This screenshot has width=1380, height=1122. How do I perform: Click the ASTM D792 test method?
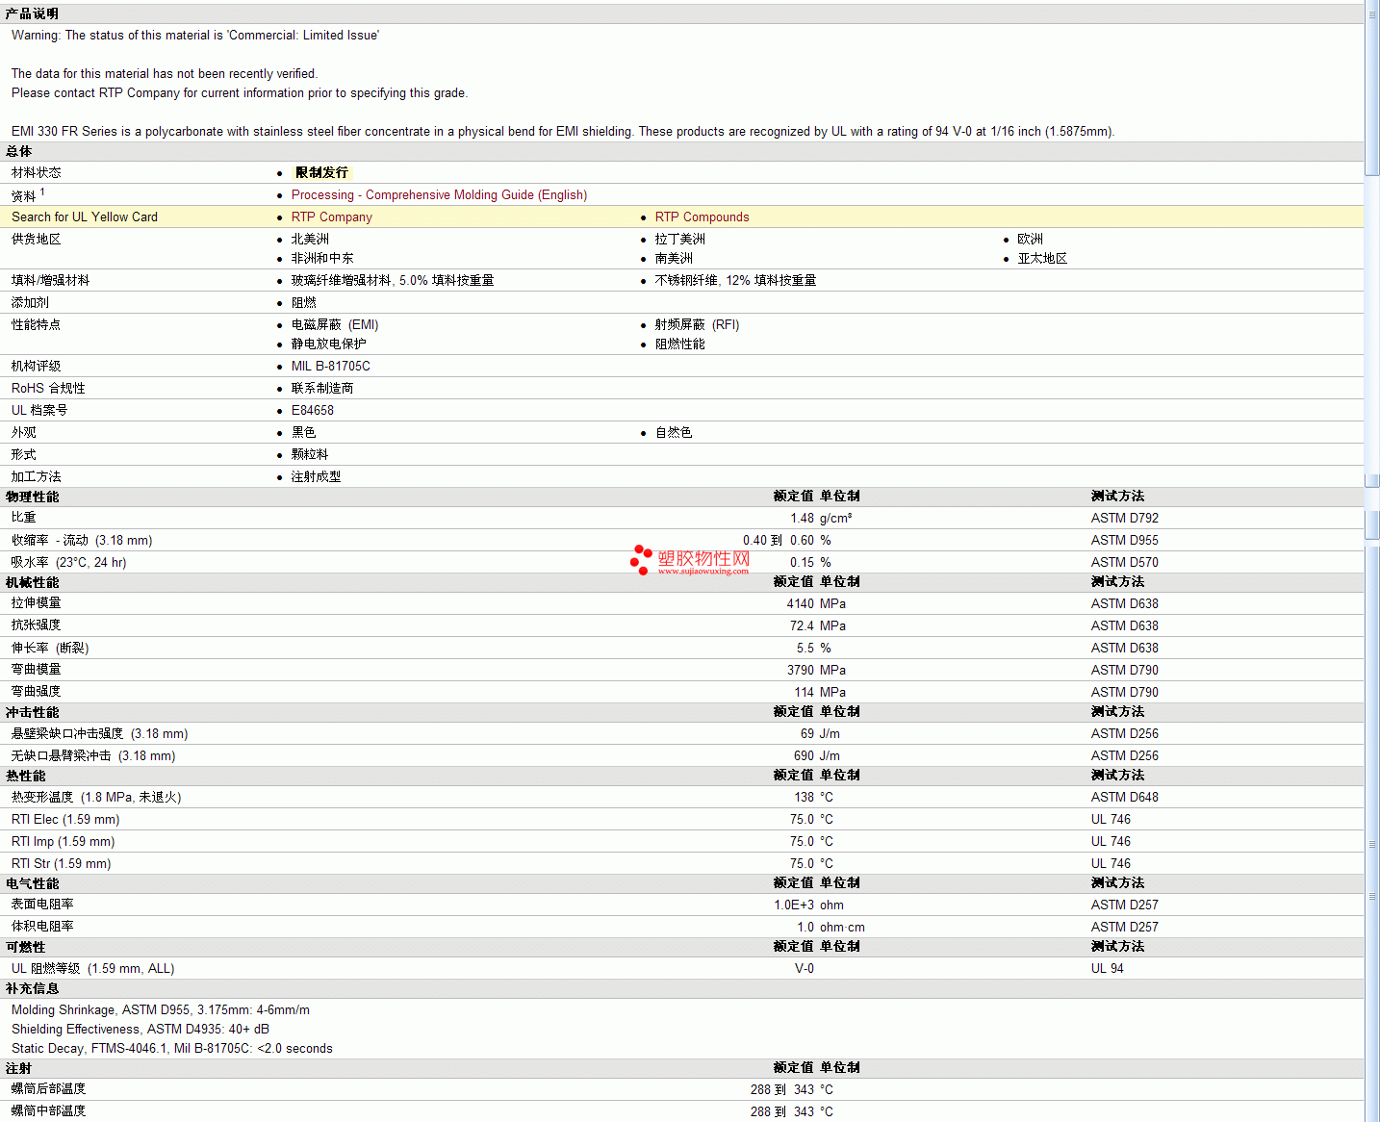click(x=1124, y=518)
